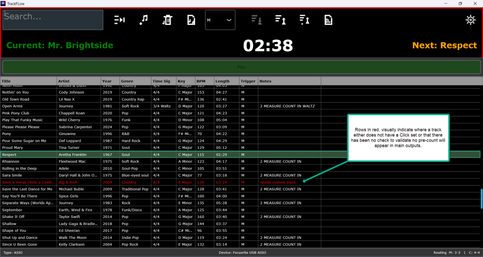Select the 'Pink Pony Club' row
This screenshot has height=257, width=483.
coord(240,113)
